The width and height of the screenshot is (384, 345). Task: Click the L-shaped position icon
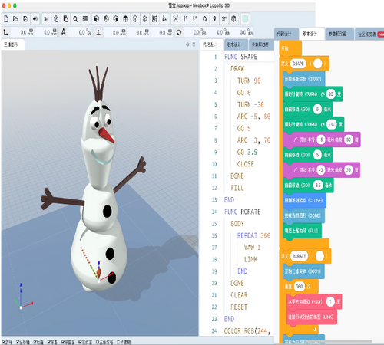click(x=5, y=32)
